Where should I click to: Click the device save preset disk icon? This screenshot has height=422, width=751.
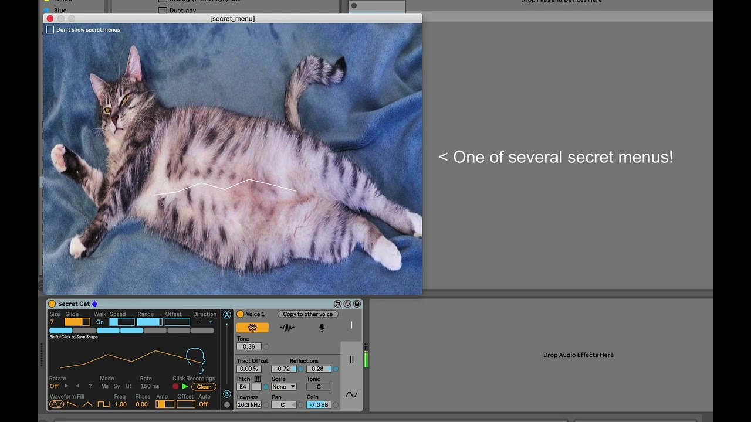pyautogui.click(x=357, y=304)
